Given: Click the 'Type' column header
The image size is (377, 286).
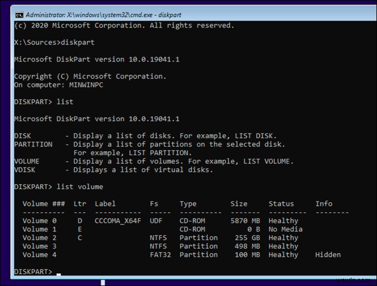Looking at the screenshot, I should pos(188,204).
